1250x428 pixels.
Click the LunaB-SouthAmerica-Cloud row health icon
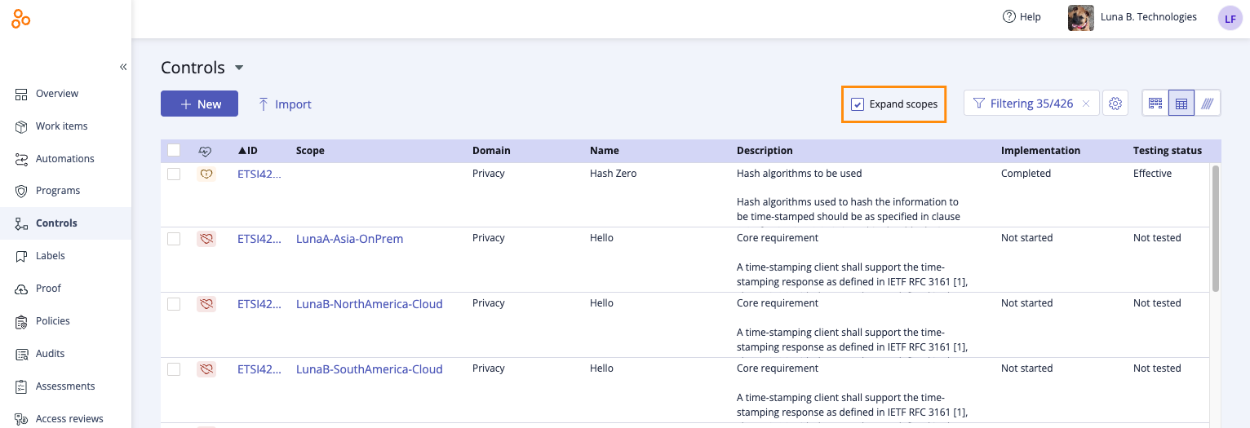(x=206, y=369)
